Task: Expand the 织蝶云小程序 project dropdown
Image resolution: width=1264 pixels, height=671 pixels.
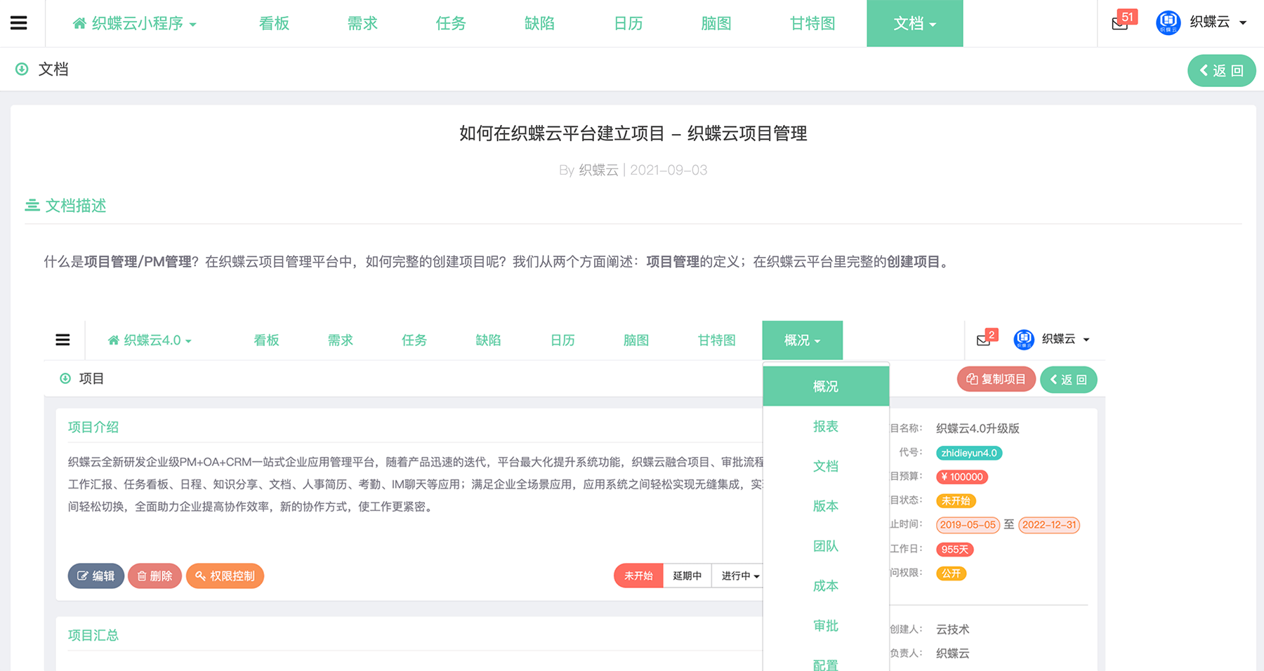Action: coord(135,23)
